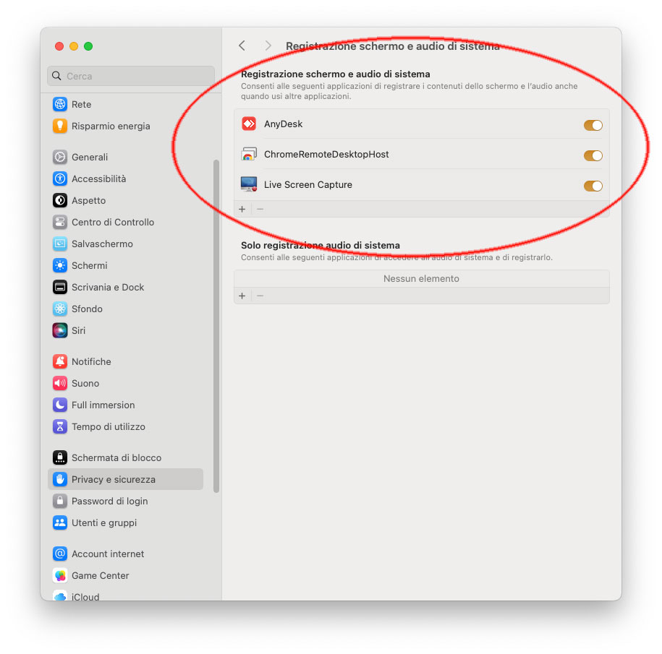Click the Suono speaker icon
Image resolution: width=662 pixels, height=654 pixels.
[60, 383]
